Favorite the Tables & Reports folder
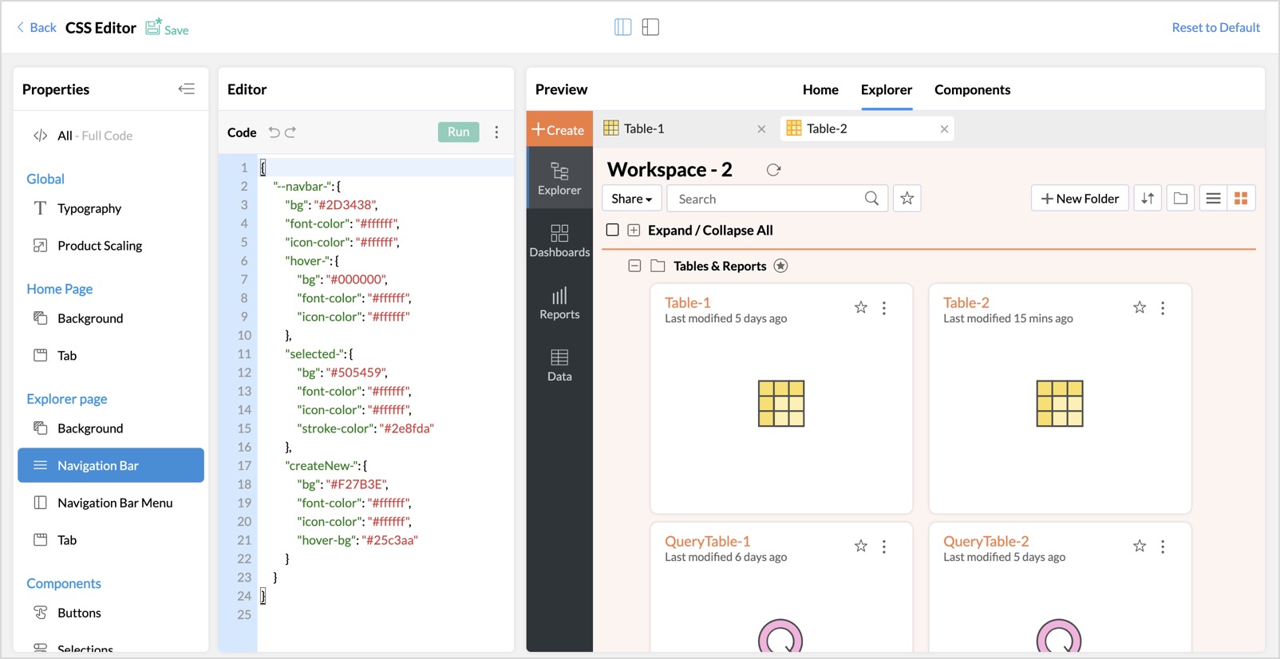Screen dimensions: 1280x659 [x=780, y=266]
